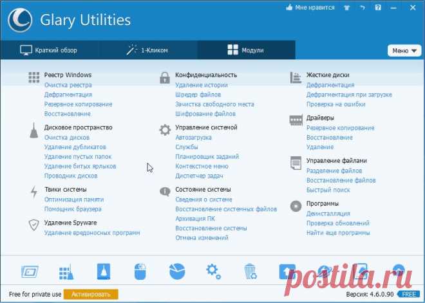Click the thumbs-up 'Мне нравится' icon
This screenshot has height=303, width=425.
point(290,8)
